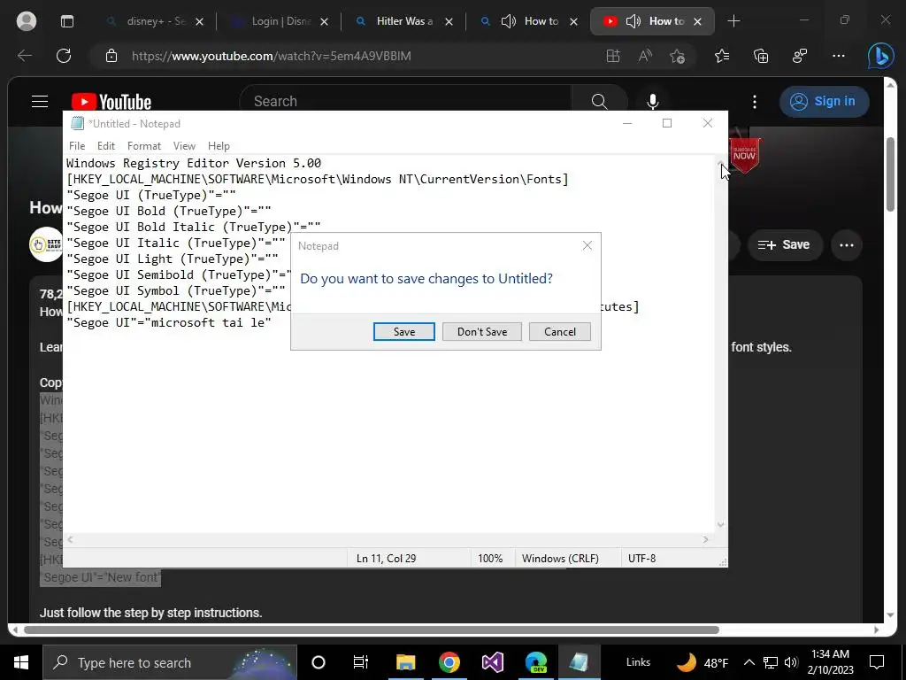Image resolution: width=906 pixels, height=680 pixels.
Task: Open more actions ellipsis under video
Action: (x=847, y=244)
